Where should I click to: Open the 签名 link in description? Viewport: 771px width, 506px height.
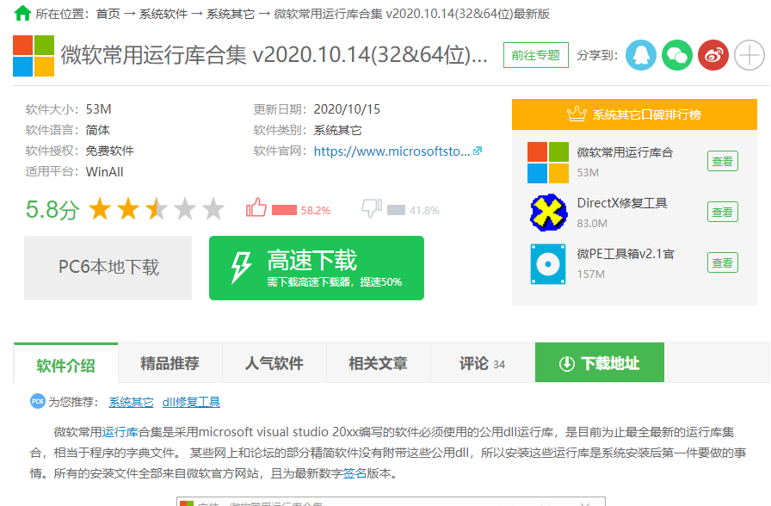(x=355, y=473)
